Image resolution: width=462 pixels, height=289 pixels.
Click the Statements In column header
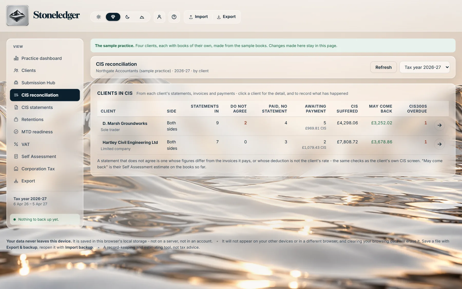205,109
